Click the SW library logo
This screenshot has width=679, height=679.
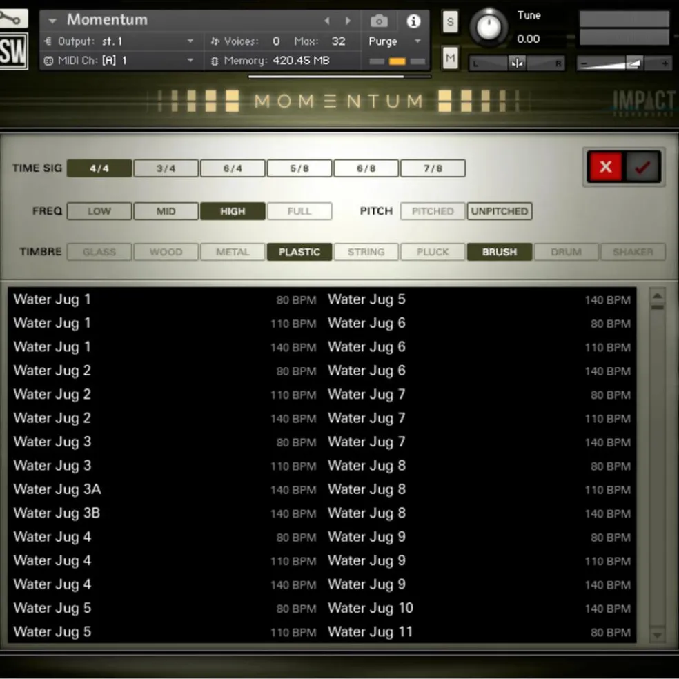tap(13, 51)
